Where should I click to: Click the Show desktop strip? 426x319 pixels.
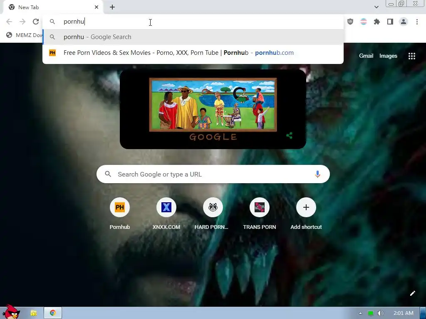(423, 313)
